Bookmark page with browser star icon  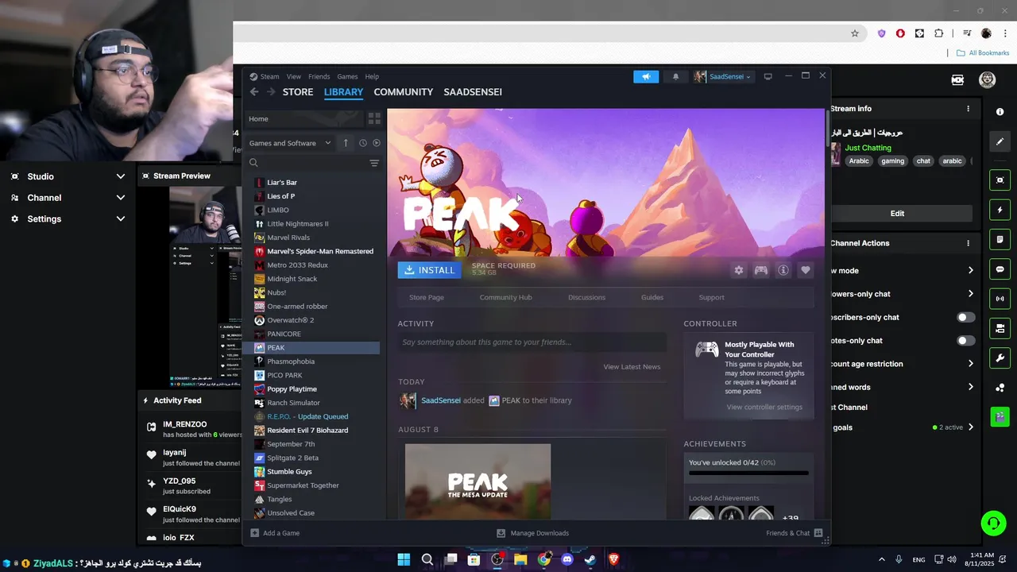pyautogui.click(x=855, y=33)
